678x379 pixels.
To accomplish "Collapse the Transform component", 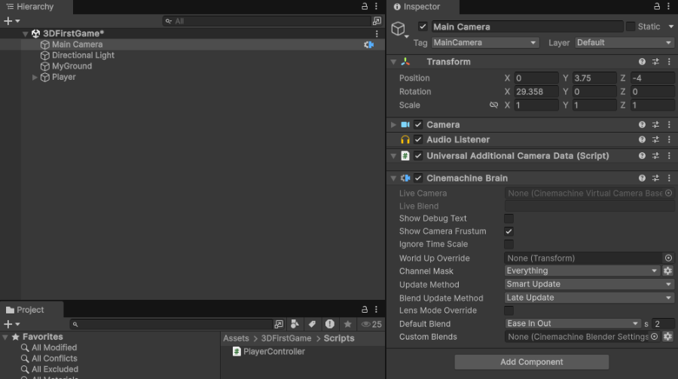I will [393, 62].
